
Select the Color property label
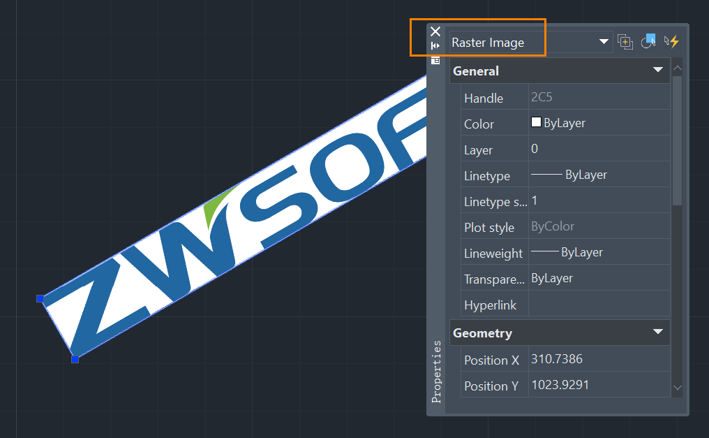point(479,124)
